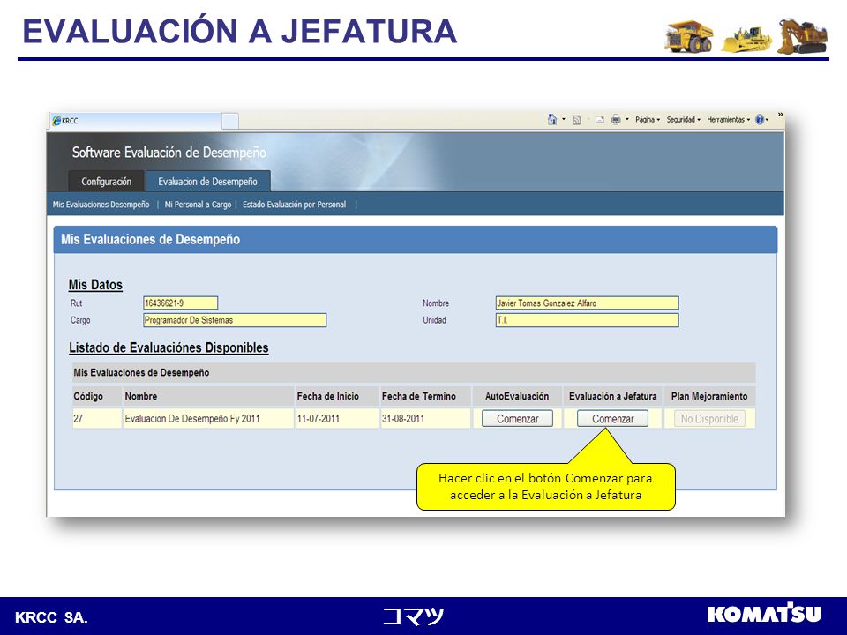The height and width of the screenshot is (635, 847).
Task: Open the Herramientas menu
Action: click(x=728, y=120)
